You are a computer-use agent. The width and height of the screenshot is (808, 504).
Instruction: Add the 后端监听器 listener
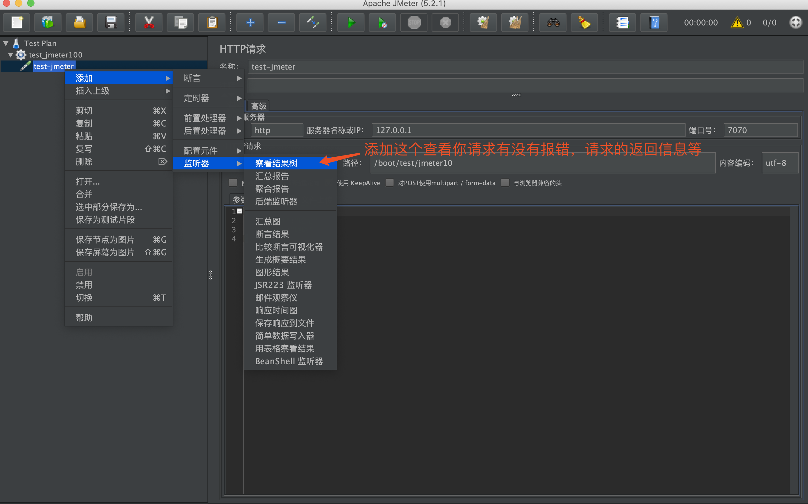click(x=291, y=201)
